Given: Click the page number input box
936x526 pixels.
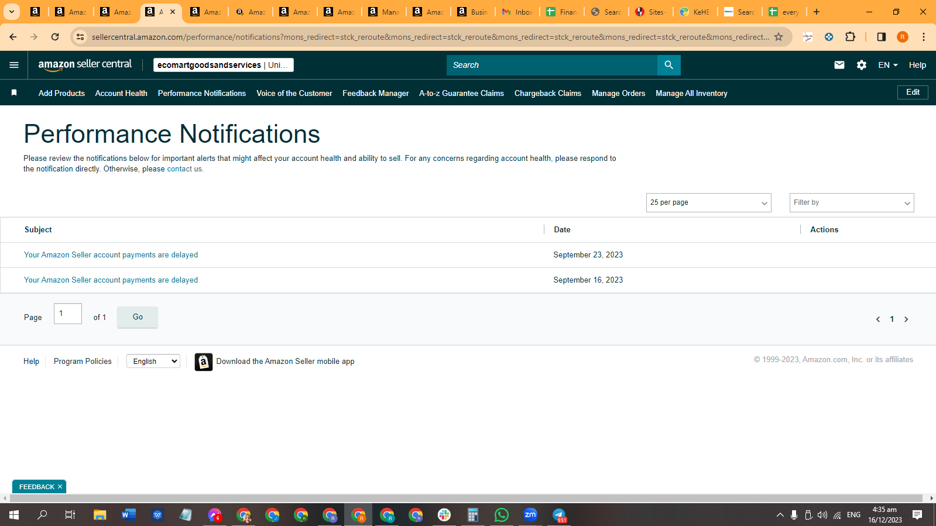Looking at the screenshot, I should tap(68, 314).
